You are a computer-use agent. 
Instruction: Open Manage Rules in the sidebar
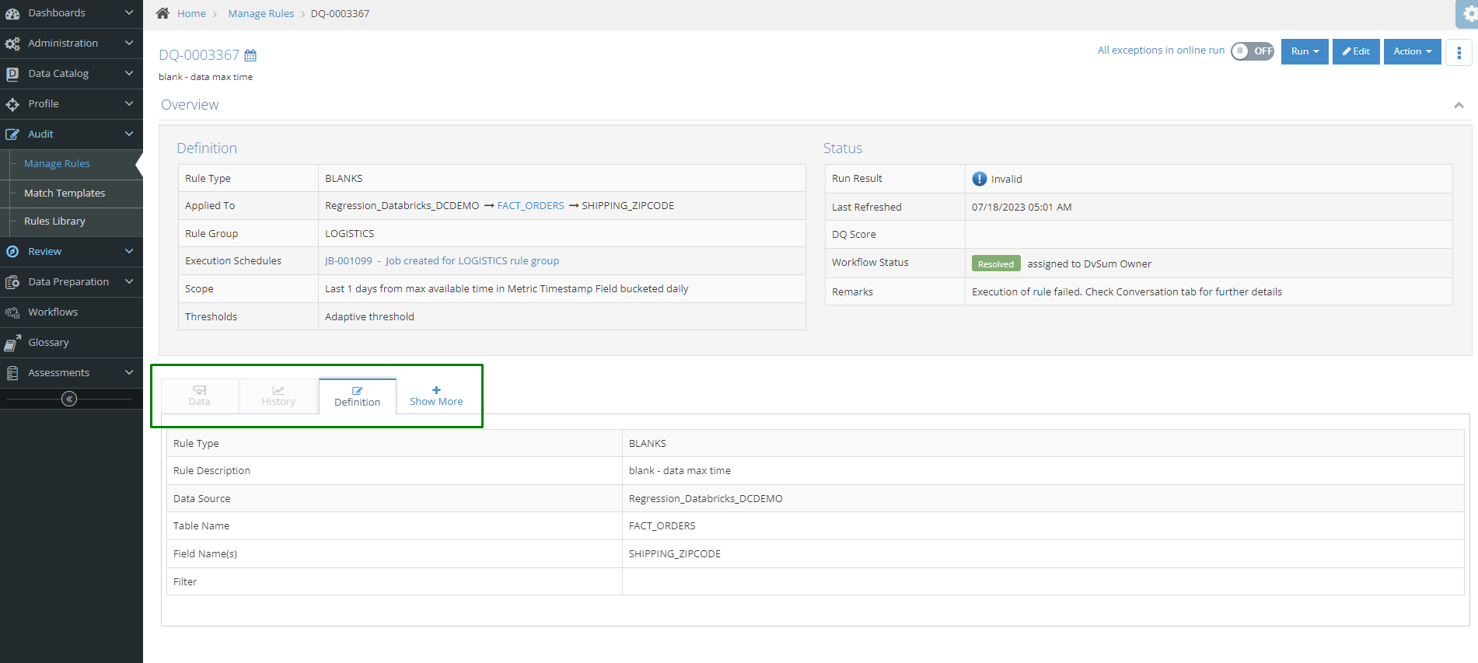click(57, 163)
